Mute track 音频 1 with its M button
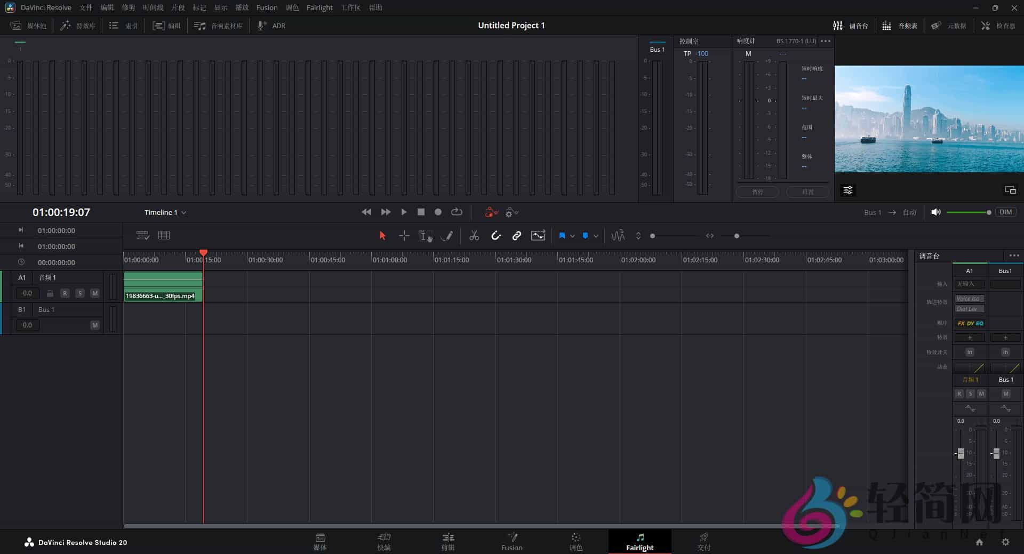 [x=95, y=293]
